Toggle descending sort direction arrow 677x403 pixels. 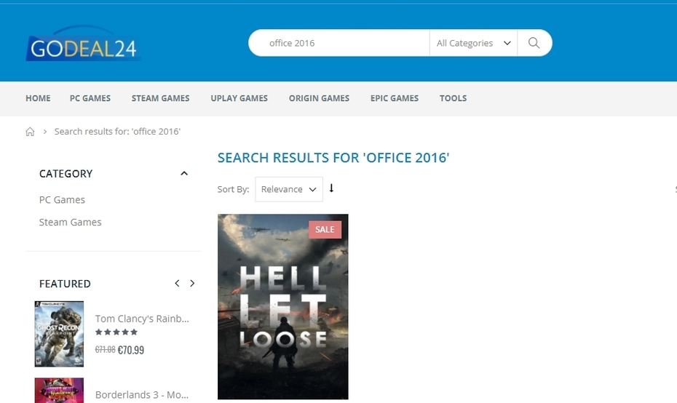point(332,188)
